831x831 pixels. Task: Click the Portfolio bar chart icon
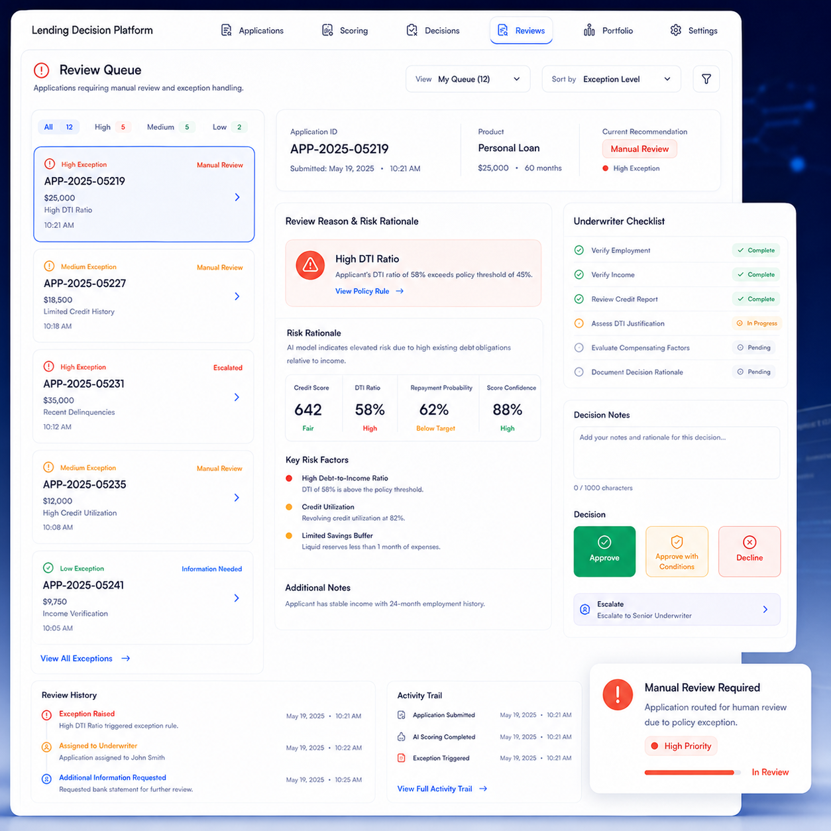click(589, 30)
